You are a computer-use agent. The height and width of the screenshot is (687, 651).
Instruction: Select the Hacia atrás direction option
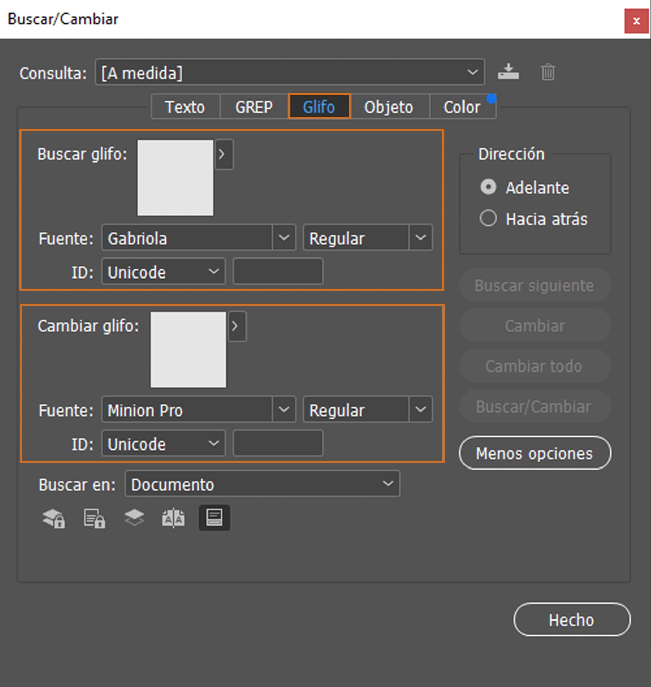(489, 218)
